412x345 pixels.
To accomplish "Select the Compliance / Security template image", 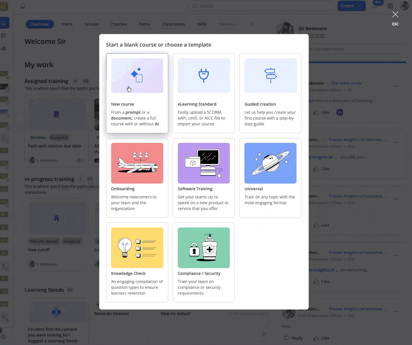I will [204, 248].
